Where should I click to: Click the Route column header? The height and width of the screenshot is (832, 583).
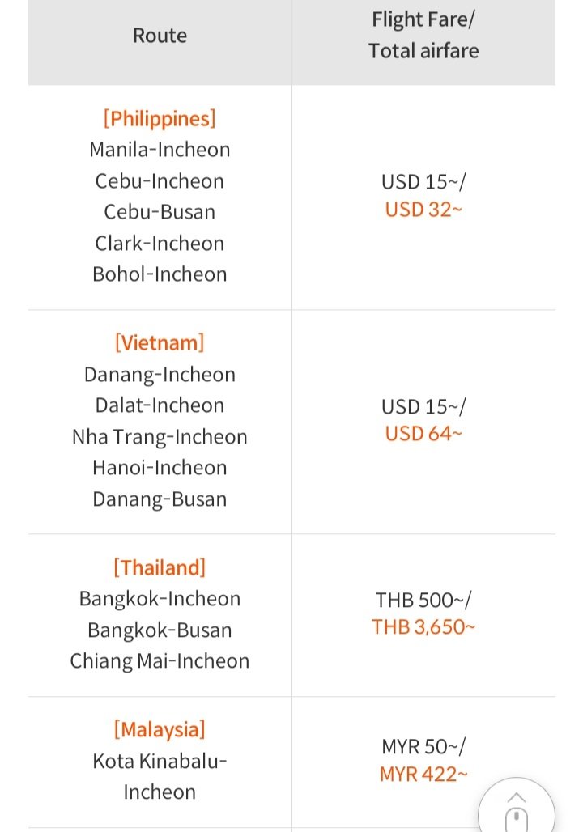160,36
